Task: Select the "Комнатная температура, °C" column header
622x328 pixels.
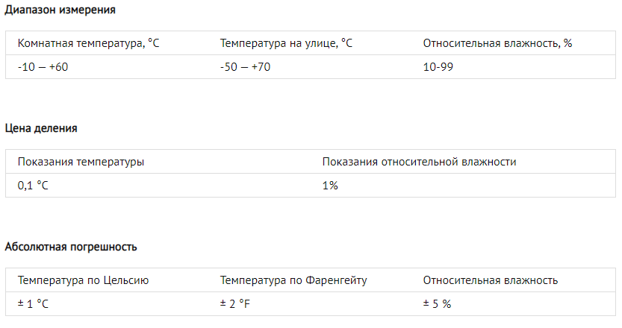Action: tap(88, 43)
